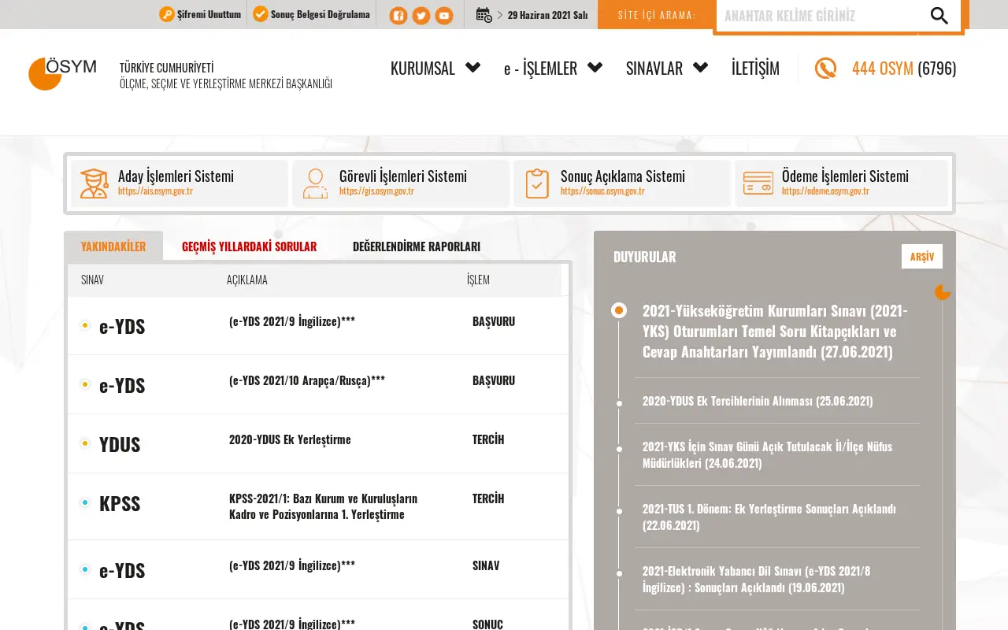The width and height of the screenshot is (1008, 630).
Task: Click the key icon for Şifremi Unuttum
Action: click(x=167, y=14)
